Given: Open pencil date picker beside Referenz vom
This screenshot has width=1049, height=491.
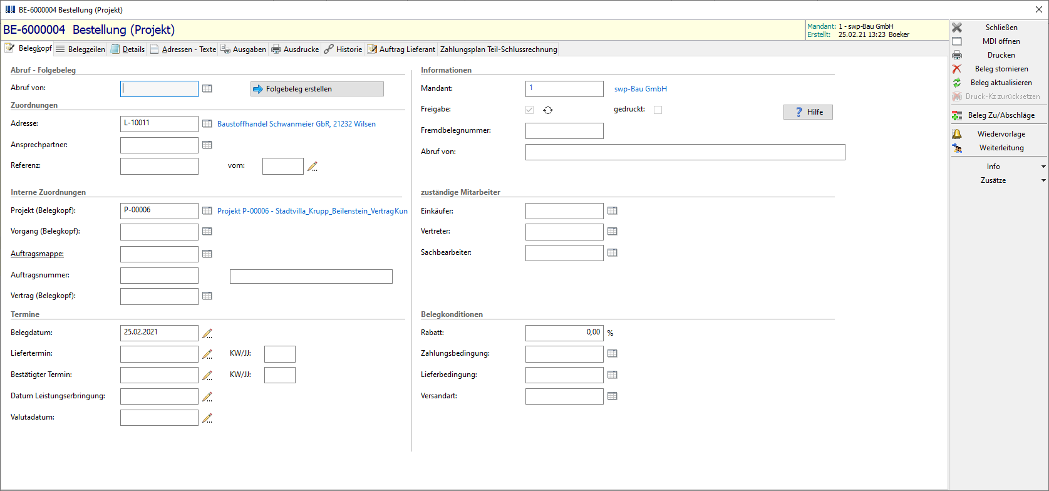Looking at the screenshot, I should tap(313, 167).
